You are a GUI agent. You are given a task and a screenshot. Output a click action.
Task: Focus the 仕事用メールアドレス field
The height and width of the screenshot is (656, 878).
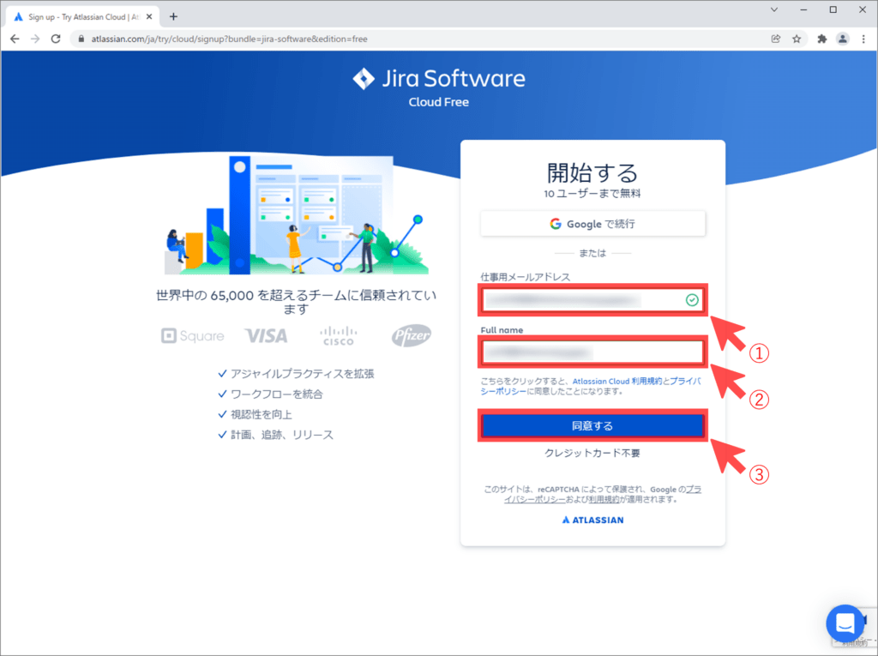(583, 300)
